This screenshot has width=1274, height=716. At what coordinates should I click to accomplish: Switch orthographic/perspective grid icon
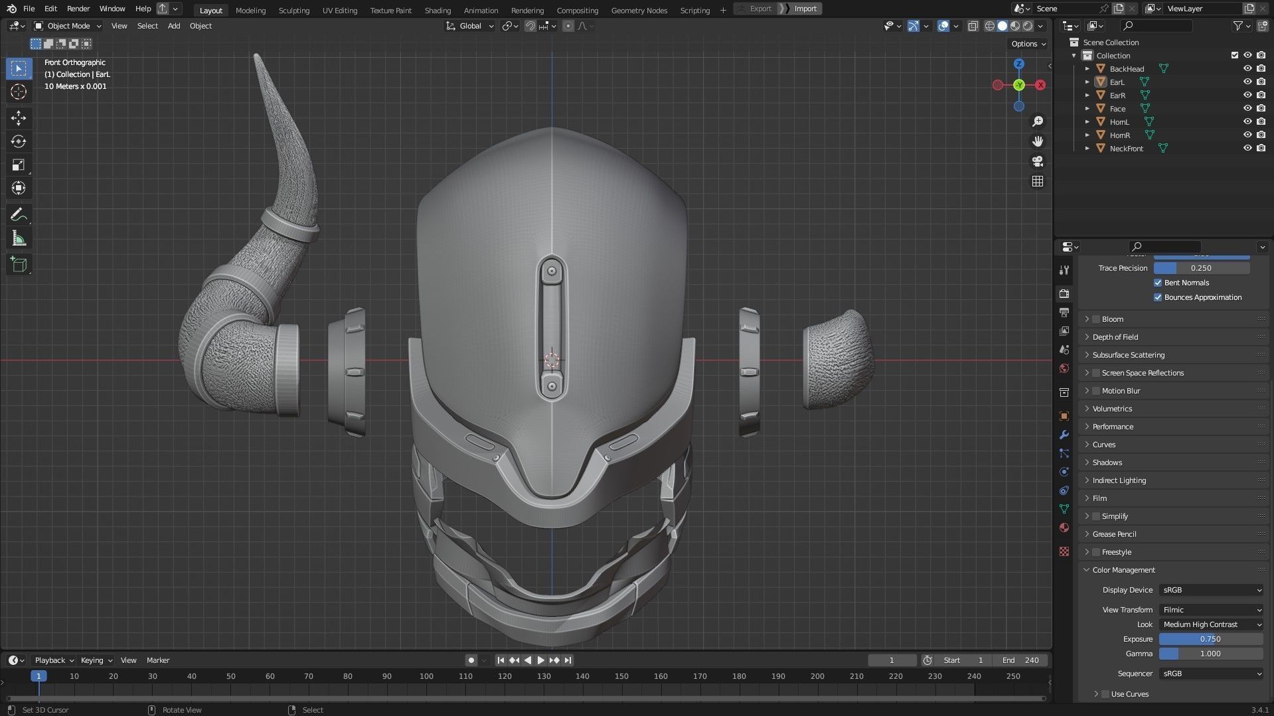pos(1038,181)
